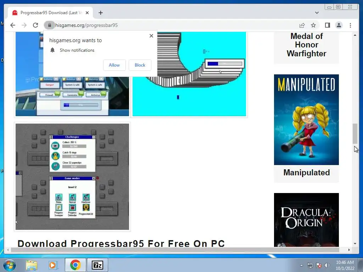Open Windows Explorer from the taskbar

click(x=32, y=265)
